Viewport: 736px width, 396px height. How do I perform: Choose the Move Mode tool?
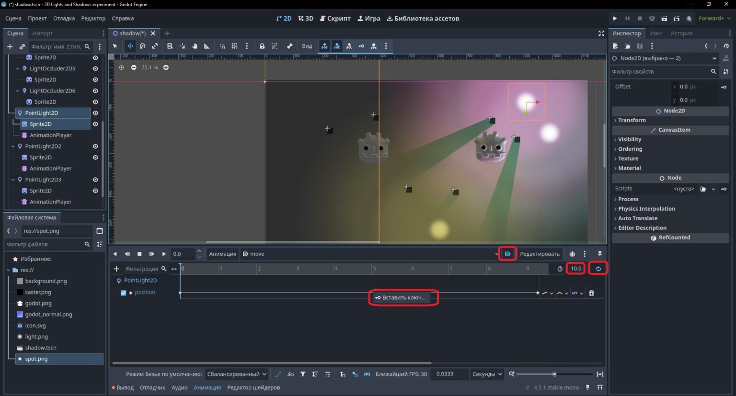130,46
